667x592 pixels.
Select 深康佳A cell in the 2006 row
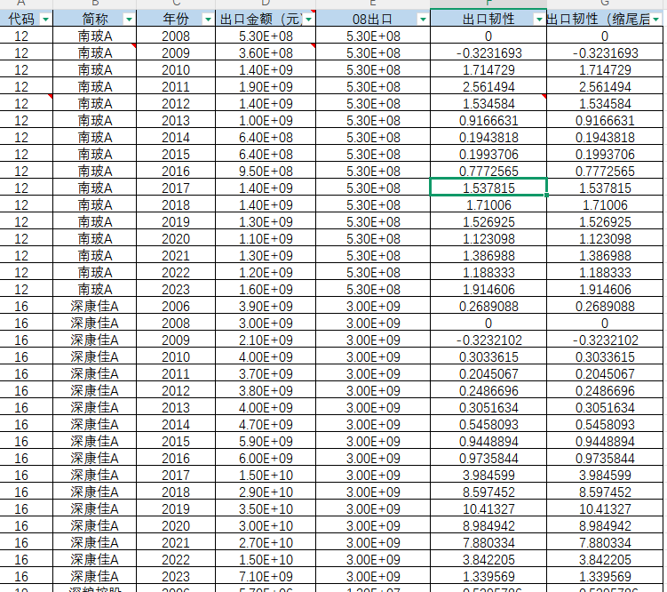[x=94, y=306]
